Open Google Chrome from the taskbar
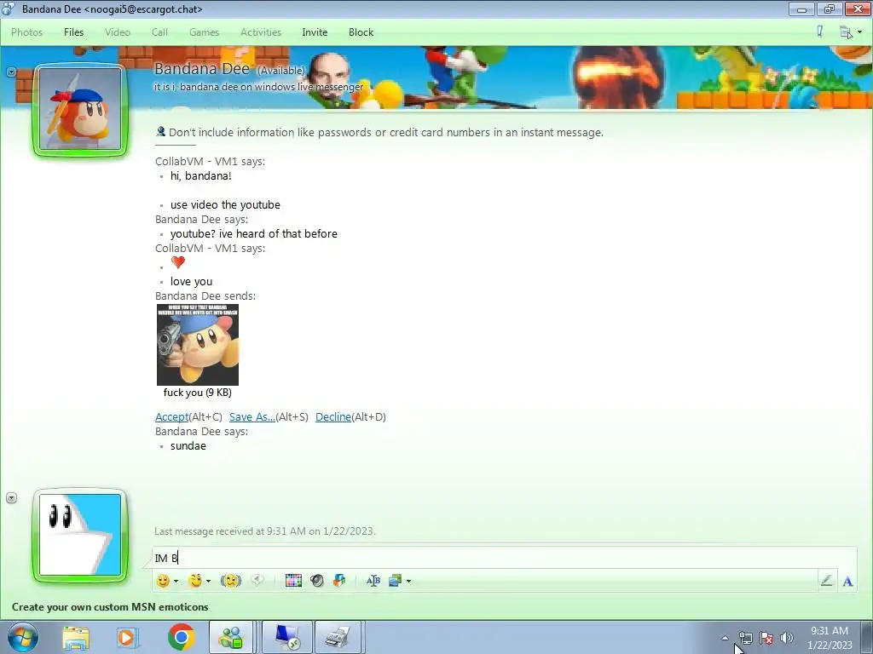Image resolution: width=873 pixels, height=654 pixels. pos(181,637)
